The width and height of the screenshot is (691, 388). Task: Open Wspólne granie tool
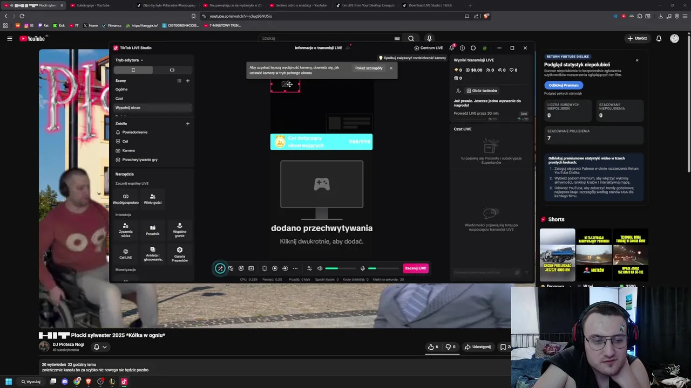(180, 230)
